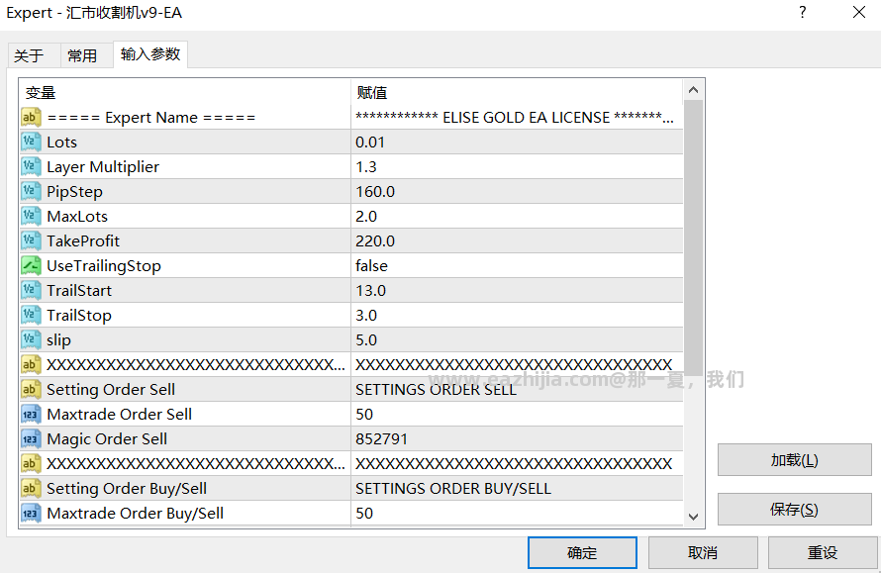881x573 pixels.
Task: Click the UseTrailingStop variable name
Action: (104, 265)
